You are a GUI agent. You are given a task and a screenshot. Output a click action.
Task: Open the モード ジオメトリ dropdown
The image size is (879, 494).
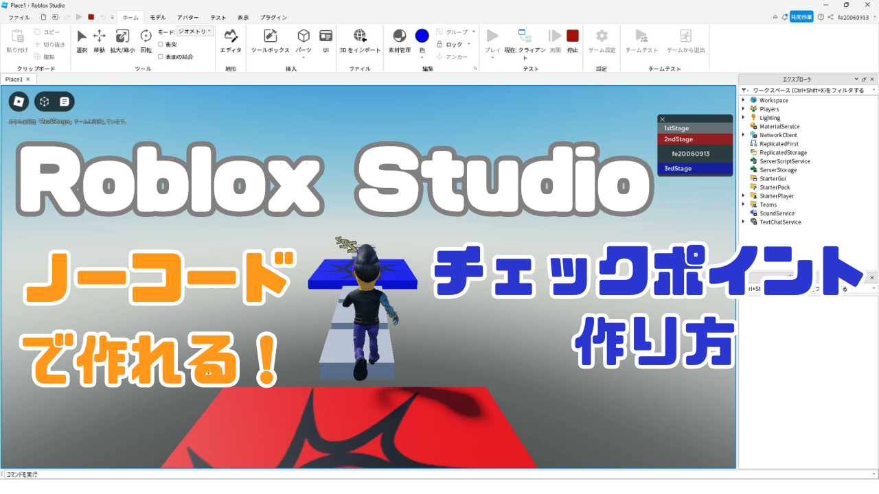[194, 30]
